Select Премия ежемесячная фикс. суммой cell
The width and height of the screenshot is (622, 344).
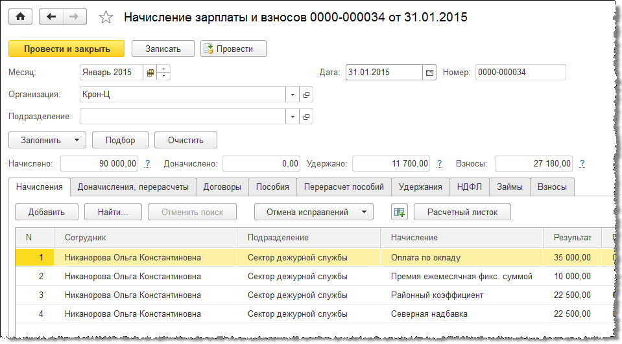[x=462, y=276]
